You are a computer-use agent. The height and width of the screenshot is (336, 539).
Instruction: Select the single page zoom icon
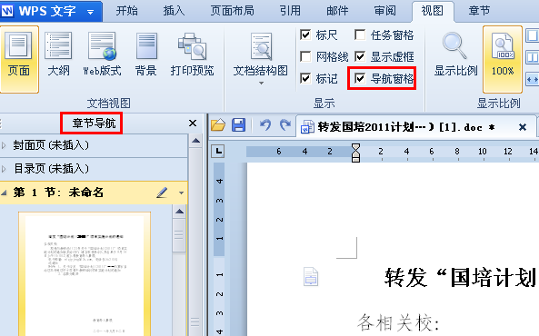(532, 35)
